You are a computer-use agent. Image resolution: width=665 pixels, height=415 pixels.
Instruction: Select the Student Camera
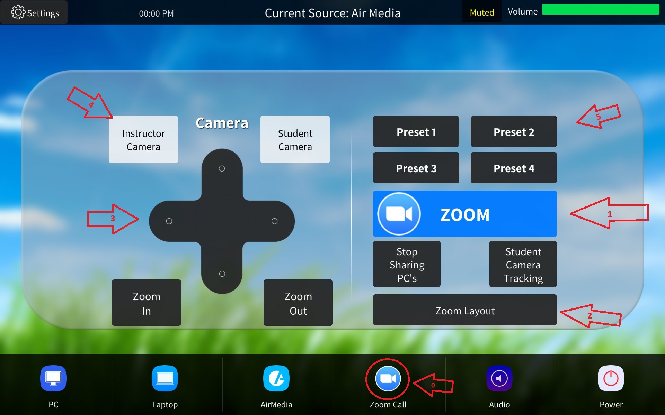(295, 139)
